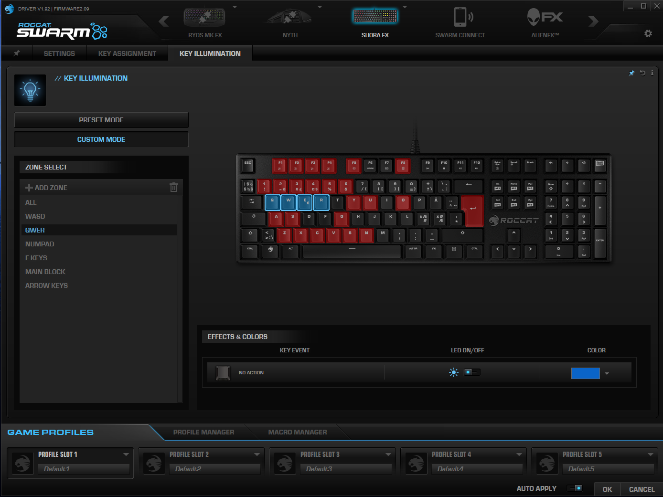The image size is (663, 497).
Task: Open the info icon in panel
Action: pyautogui.click(x=652, y=73)
